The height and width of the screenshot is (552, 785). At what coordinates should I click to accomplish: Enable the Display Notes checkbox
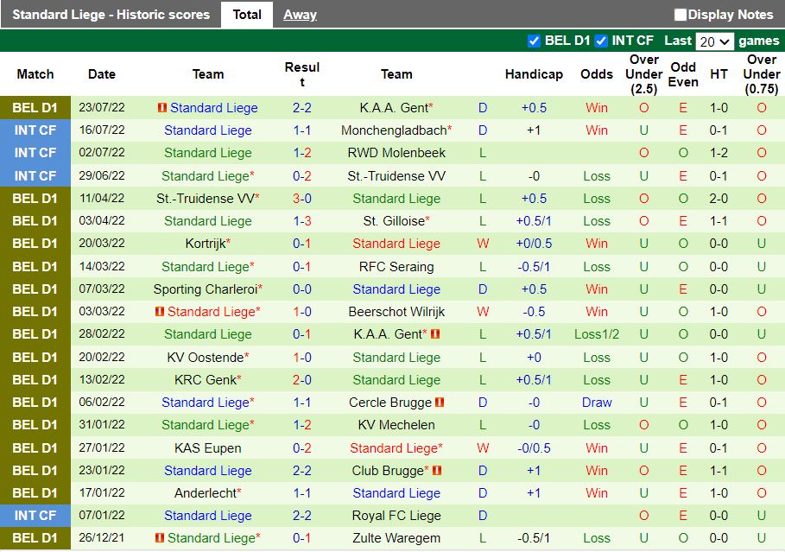click(681, 14)
